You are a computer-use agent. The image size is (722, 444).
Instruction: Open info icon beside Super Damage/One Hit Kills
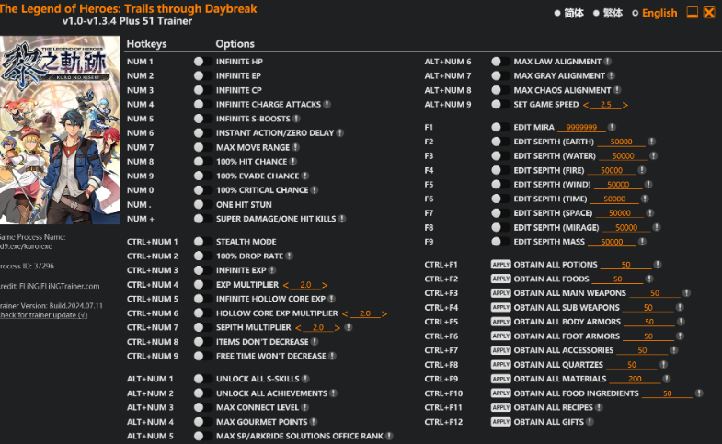click(x=342, y=219)
